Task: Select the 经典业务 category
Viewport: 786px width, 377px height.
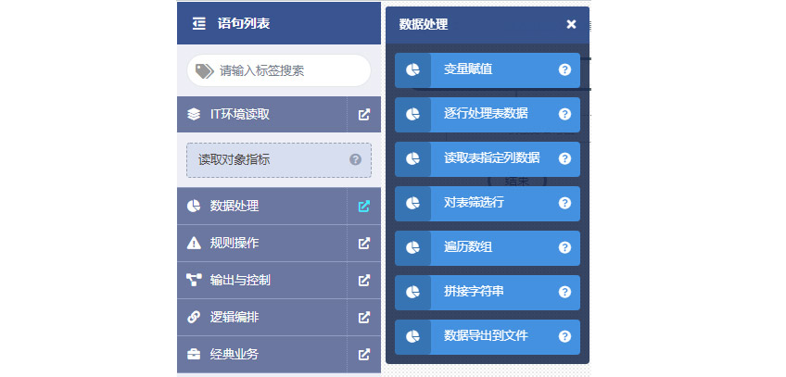Action: pos(234,354)
